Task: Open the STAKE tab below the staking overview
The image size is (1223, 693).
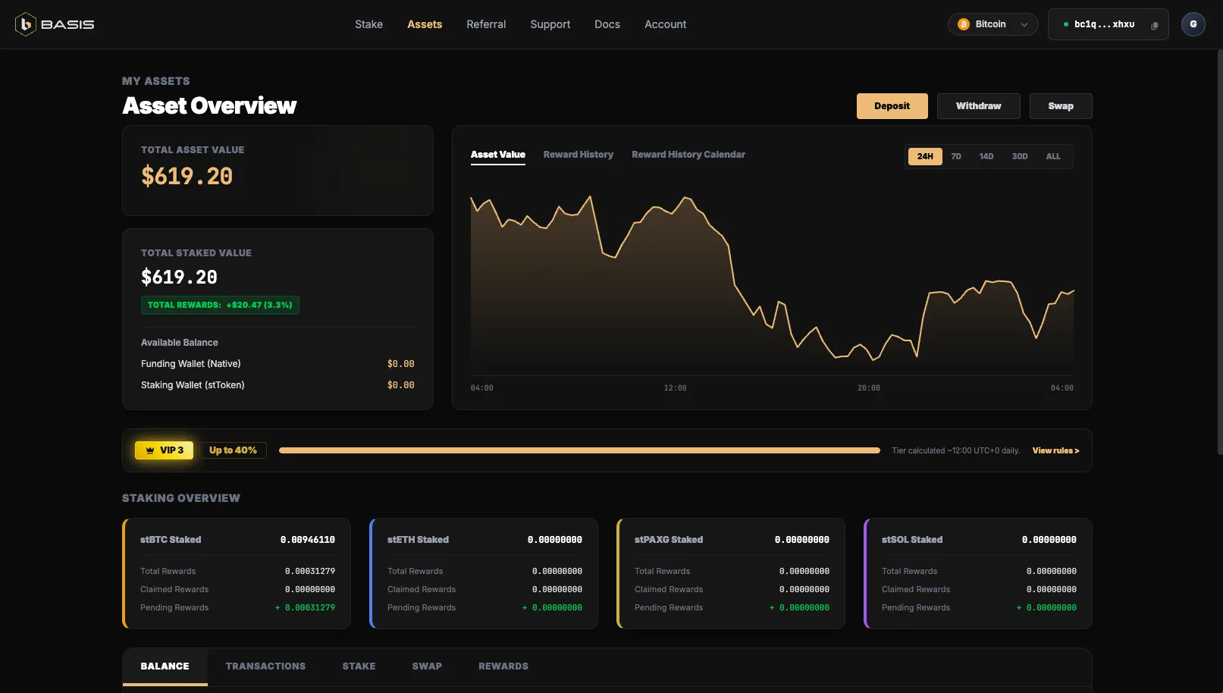Action: click(x=359, y=666)
